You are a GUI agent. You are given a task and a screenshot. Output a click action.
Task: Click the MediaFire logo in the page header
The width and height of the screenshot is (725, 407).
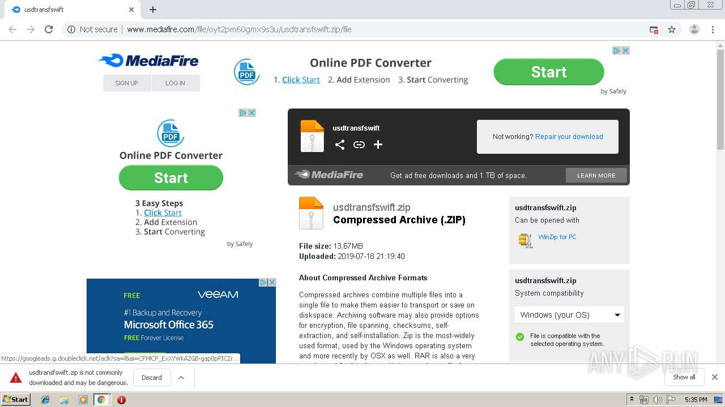148,60
